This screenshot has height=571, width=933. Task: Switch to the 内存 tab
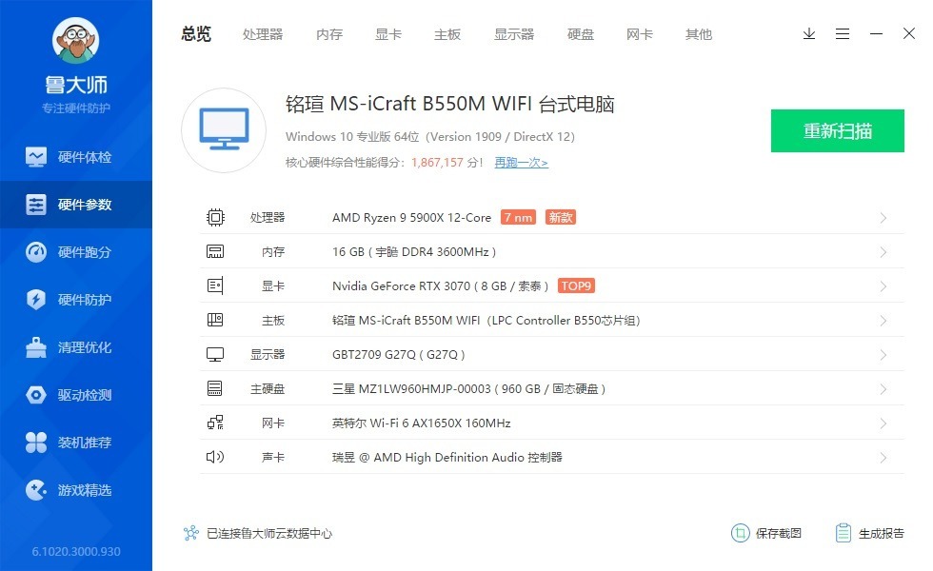(x=329, y=34)
